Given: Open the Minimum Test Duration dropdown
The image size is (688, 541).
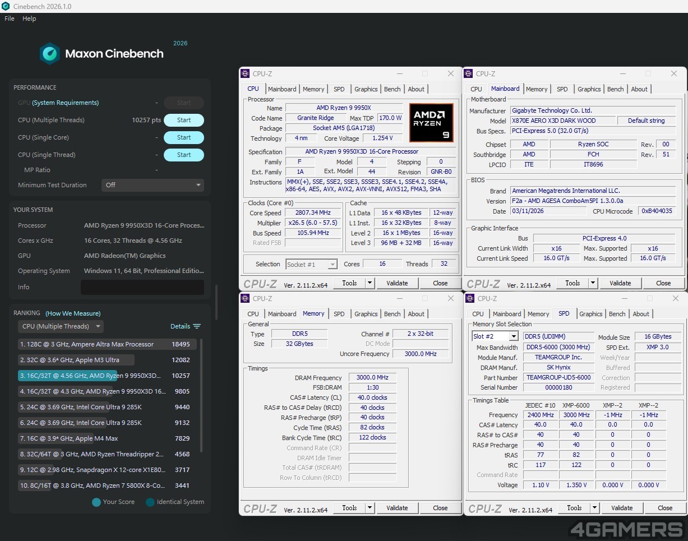Looking at the screenshot, I should 153,185.
